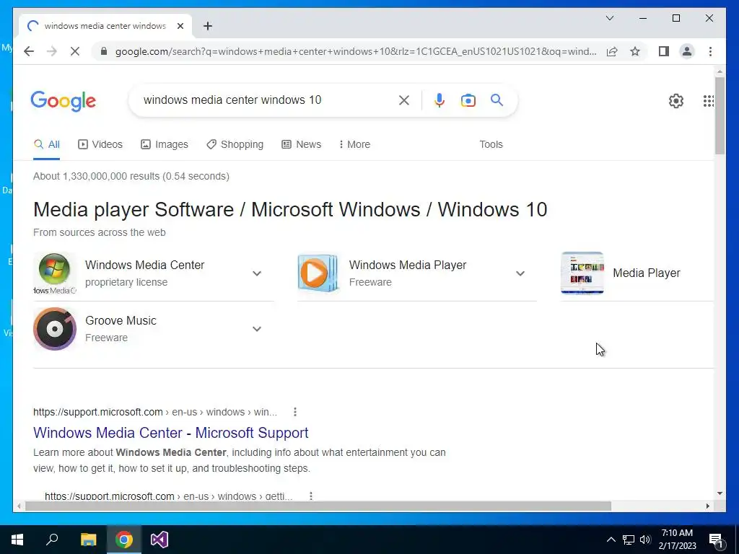Click Windows Media Center logo thumbnail

click(55, 273)
